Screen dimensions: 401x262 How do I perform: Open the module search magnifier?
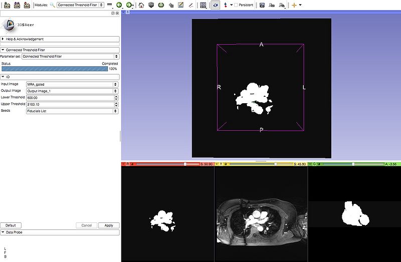(52, 5)
